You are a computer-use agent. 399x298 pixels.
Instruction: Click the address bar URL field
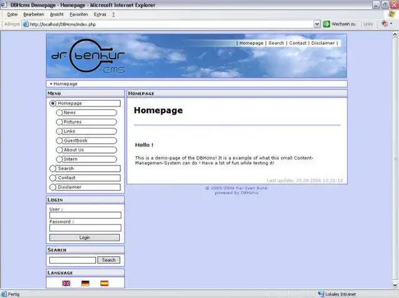(x=168, y=24)
